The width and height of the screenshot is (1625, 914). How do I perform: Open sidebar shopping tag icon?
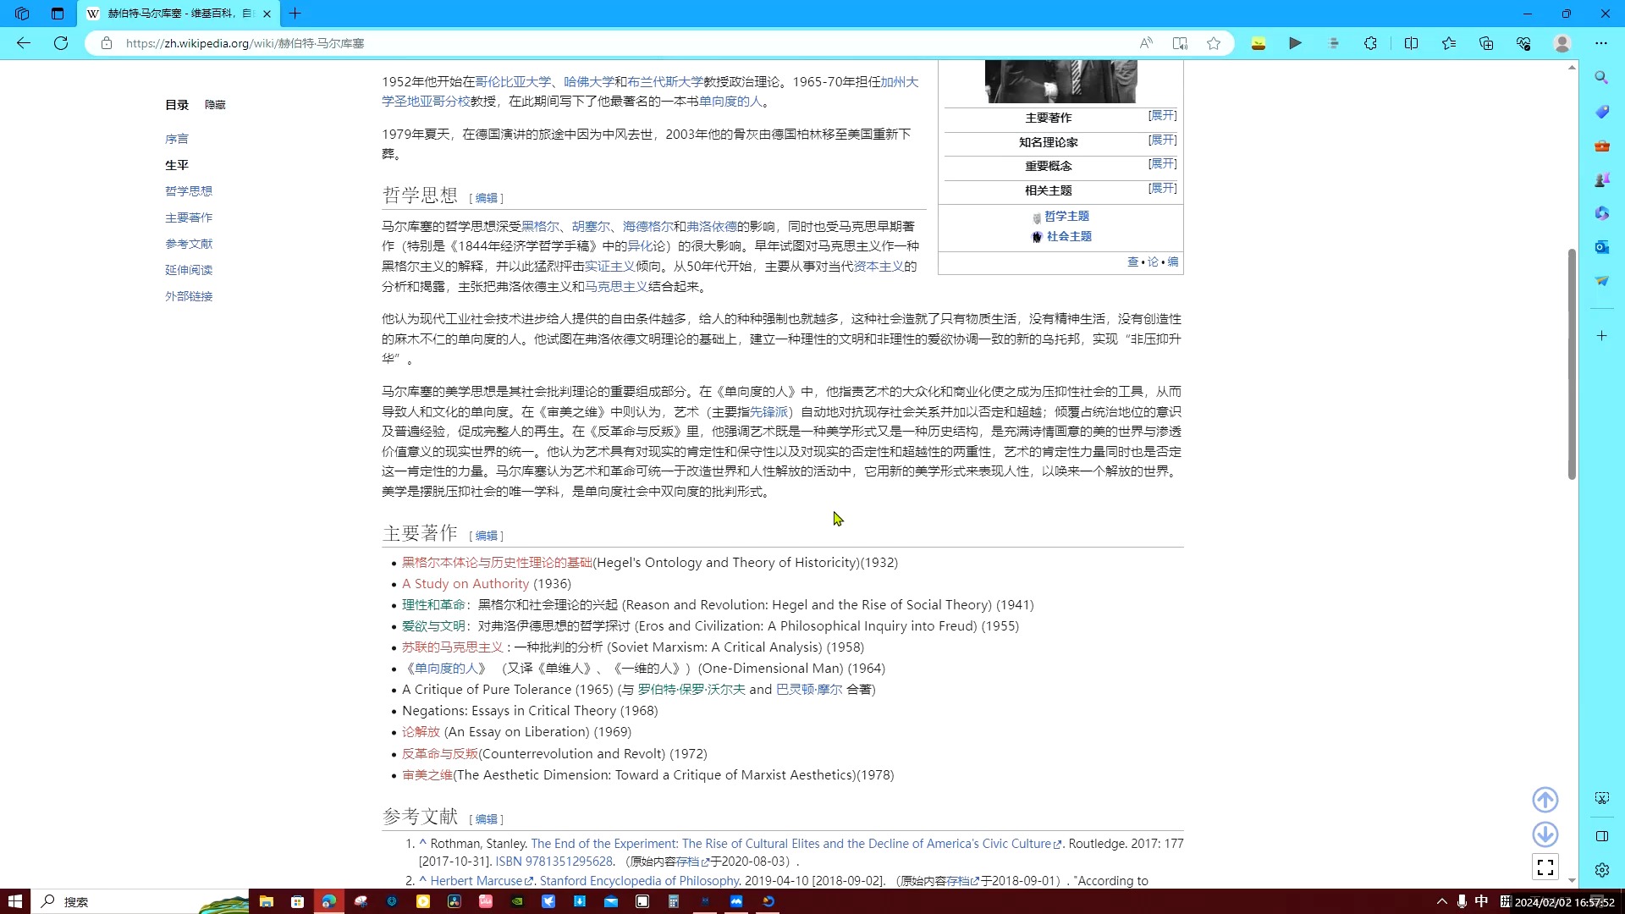1601,112
